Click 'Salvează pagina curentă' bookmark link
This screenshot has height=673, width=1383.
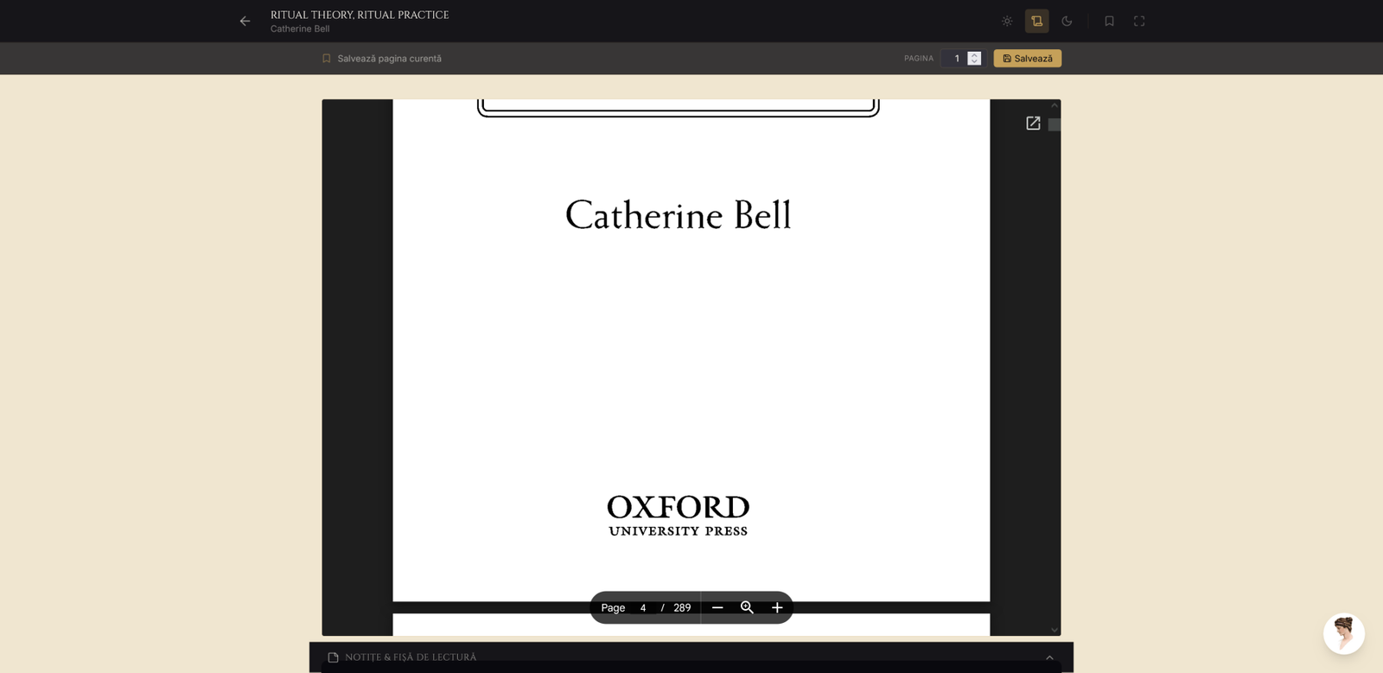381,59
